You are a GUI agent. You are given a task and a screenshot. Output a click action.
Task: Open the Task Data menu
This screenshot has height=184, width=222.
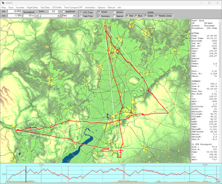click(x=45, y=8)
